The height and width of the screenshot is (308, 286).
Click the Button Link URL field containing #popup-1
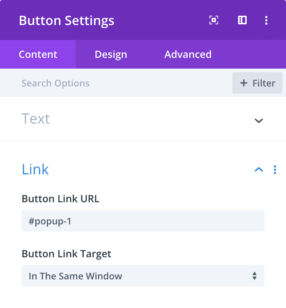[x=143, y=221]
